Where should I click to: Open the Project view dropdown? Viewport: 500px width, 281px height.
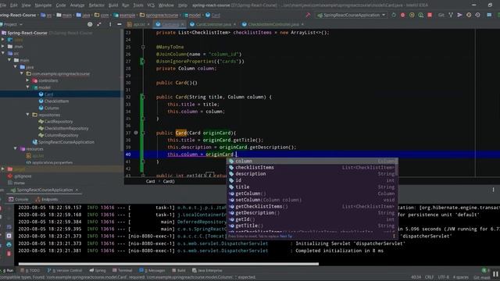pos(12,24)
